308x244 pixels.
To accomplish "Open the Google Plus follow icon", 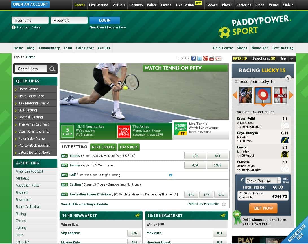I will pyautogui.click(x=206, y=58).
